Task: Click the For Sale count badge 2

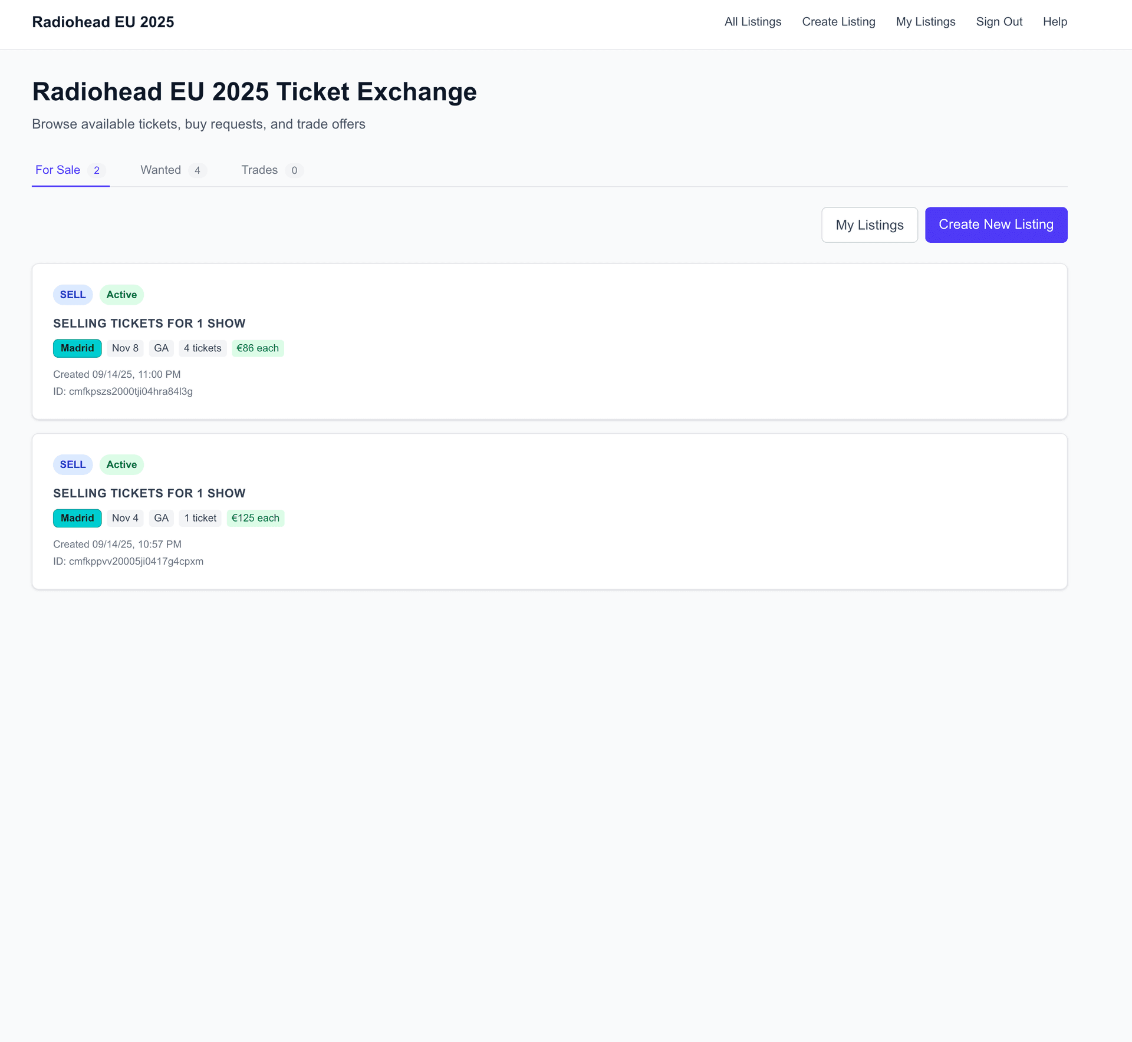Action: [97, 170]
